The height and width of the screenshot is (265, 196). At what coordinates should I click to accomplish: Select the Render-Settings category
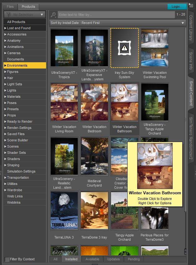25,128
